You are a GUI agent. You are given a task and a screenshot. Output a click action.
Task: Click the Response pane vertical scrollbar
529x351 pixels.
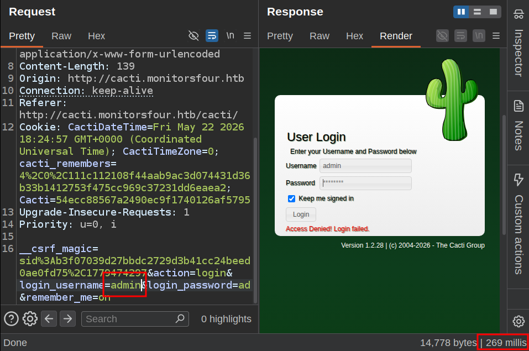pyautogui.click(x=504, y=176)
